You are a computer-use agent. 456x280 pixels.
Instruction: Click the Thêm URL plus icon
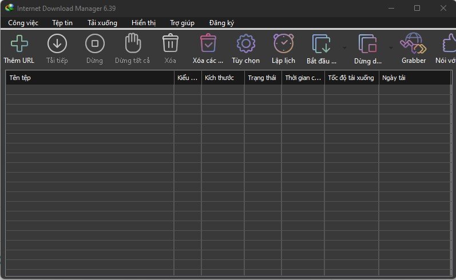(x=19, y=43)
